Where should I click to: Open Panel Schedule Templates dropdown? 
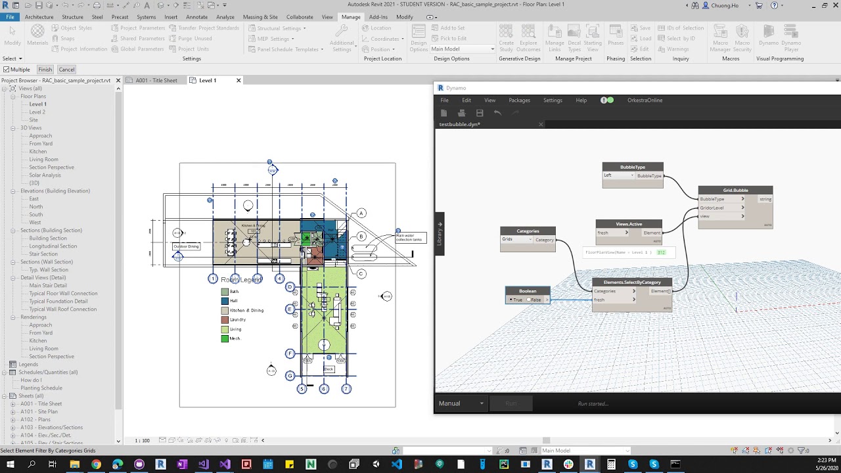286,49
